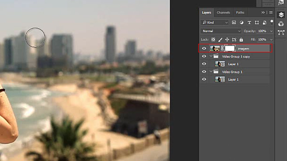This screenshot has height=161, width=287.
Task: Open the Fill slider dropdown arrow
Action: pos(271,40)
